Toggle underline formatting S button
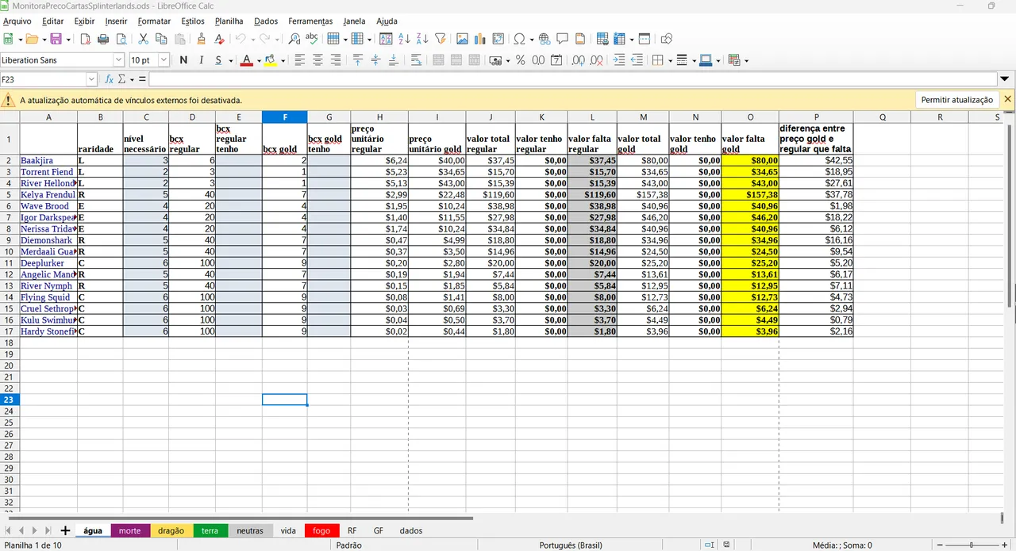 [x=219, y=60]
